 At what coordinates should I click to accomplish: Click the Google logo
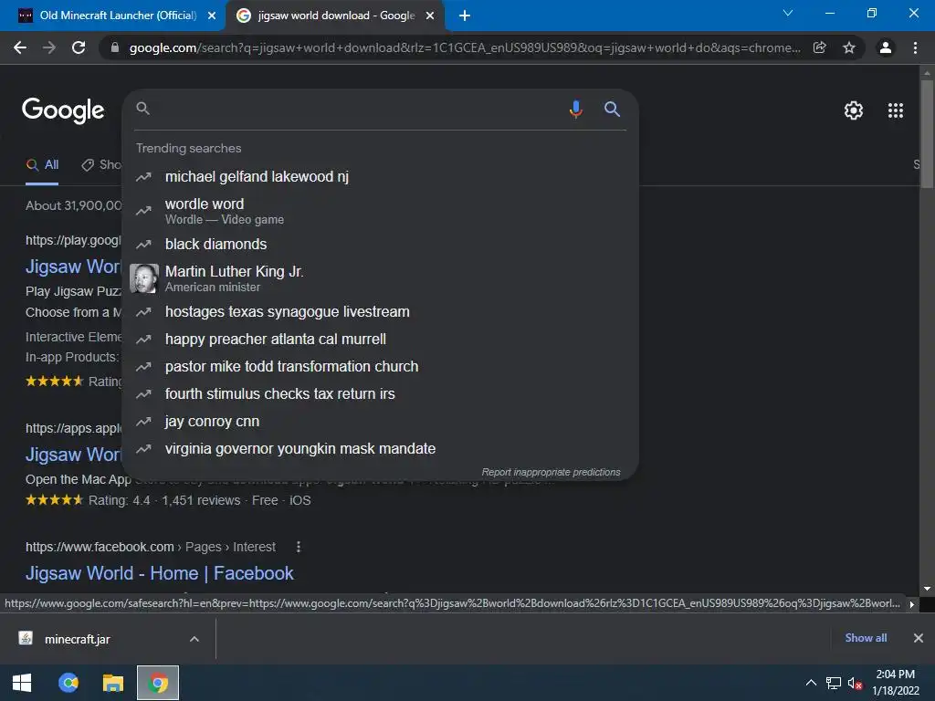click(63, 110)
